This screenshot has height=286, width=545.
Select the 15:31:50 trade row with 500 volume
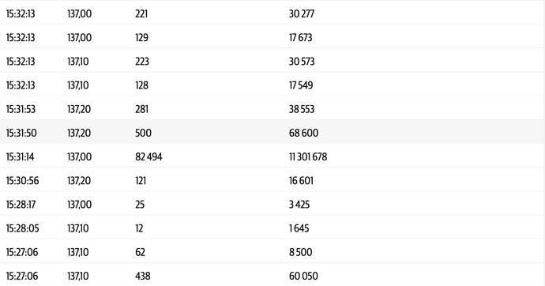272,133
